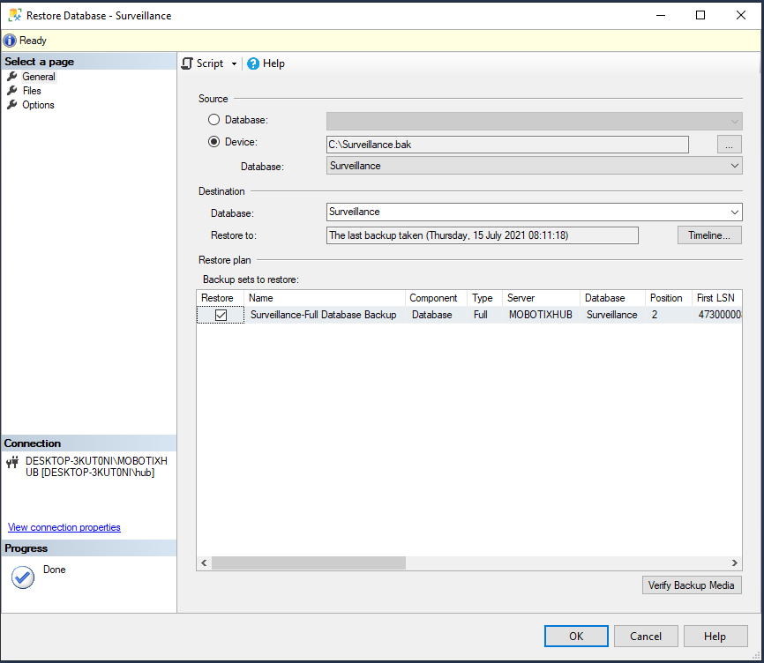
Task: Select the Database source radio button
Action: pyautogui.click(x=214, y=120)
